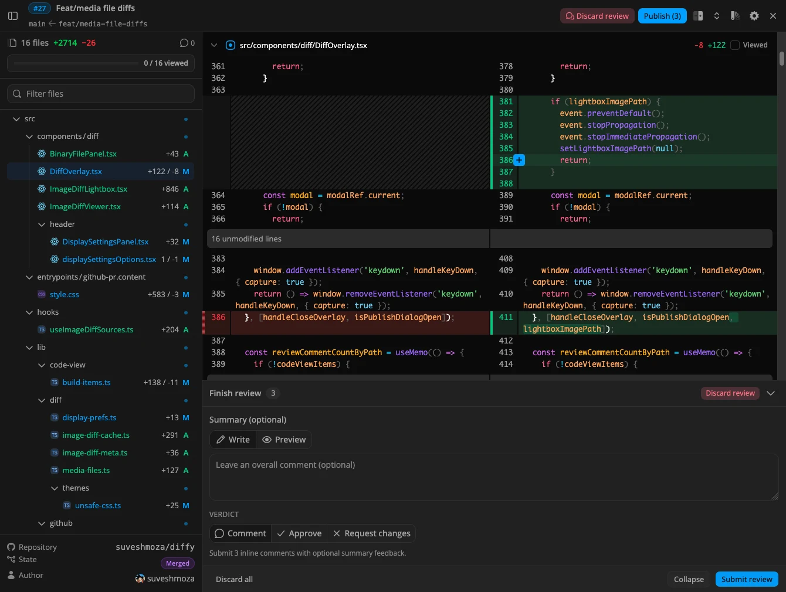Switch split diff view layout icon
The height and width of the screenshot is (592, 786).
(698, 16)
